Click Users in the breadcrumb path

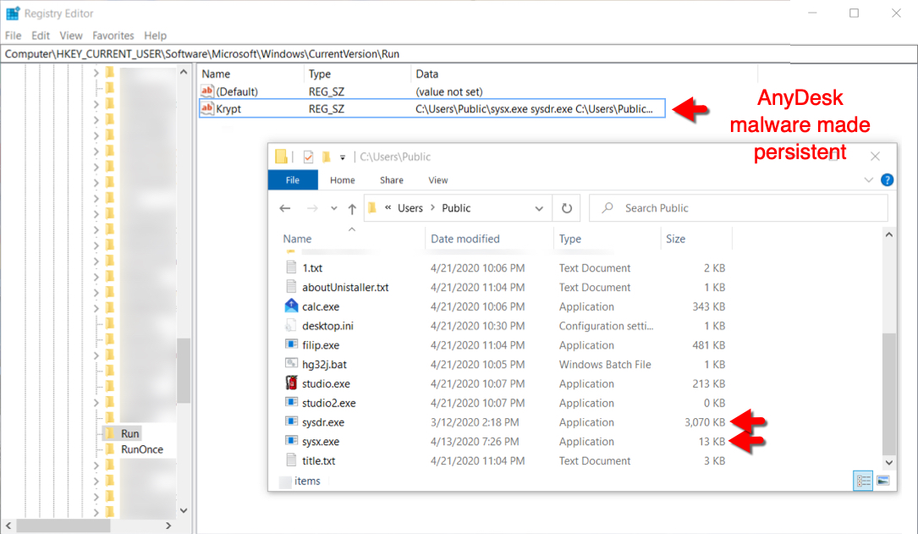410,208
